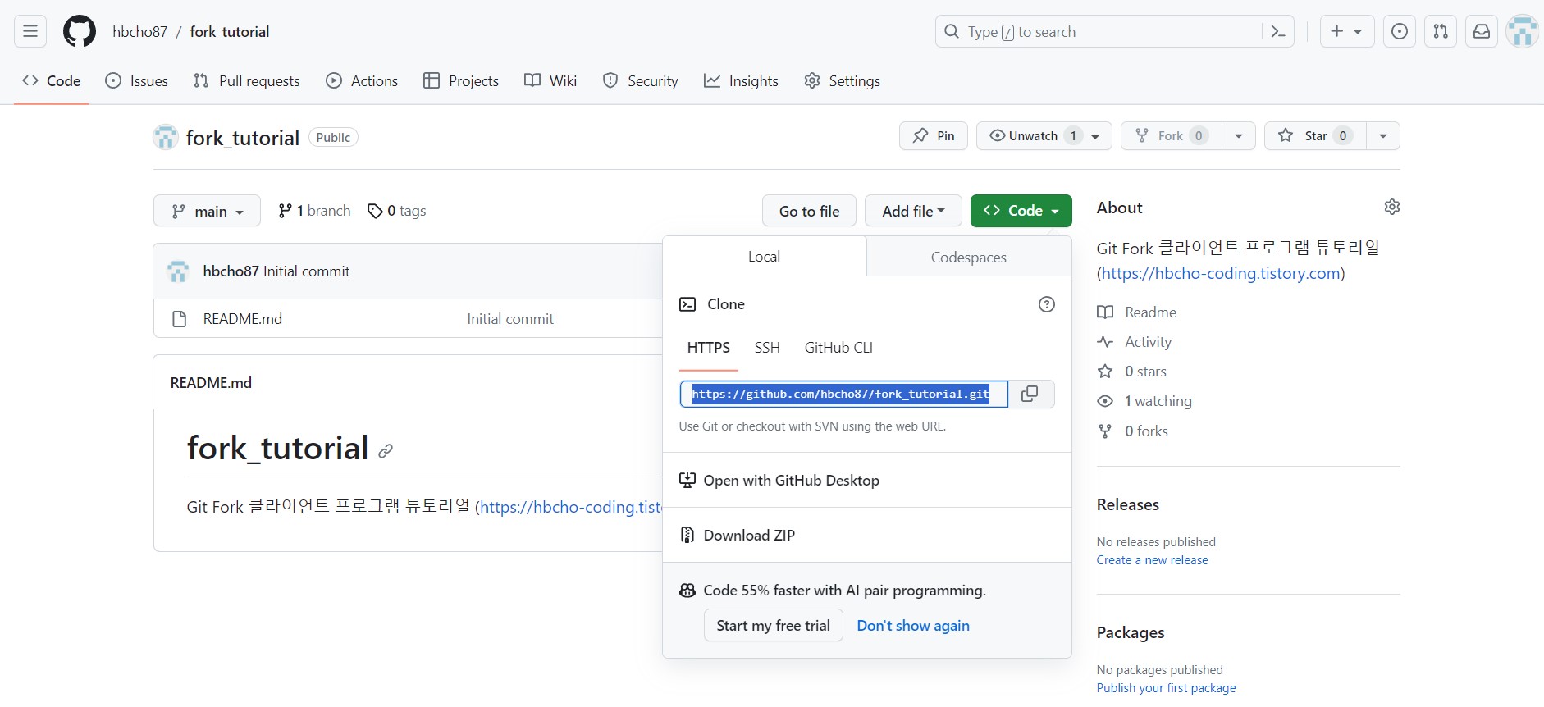1544x707 pixels.
Task: Click Create a new release link
Action: [x=1153, y=560]
